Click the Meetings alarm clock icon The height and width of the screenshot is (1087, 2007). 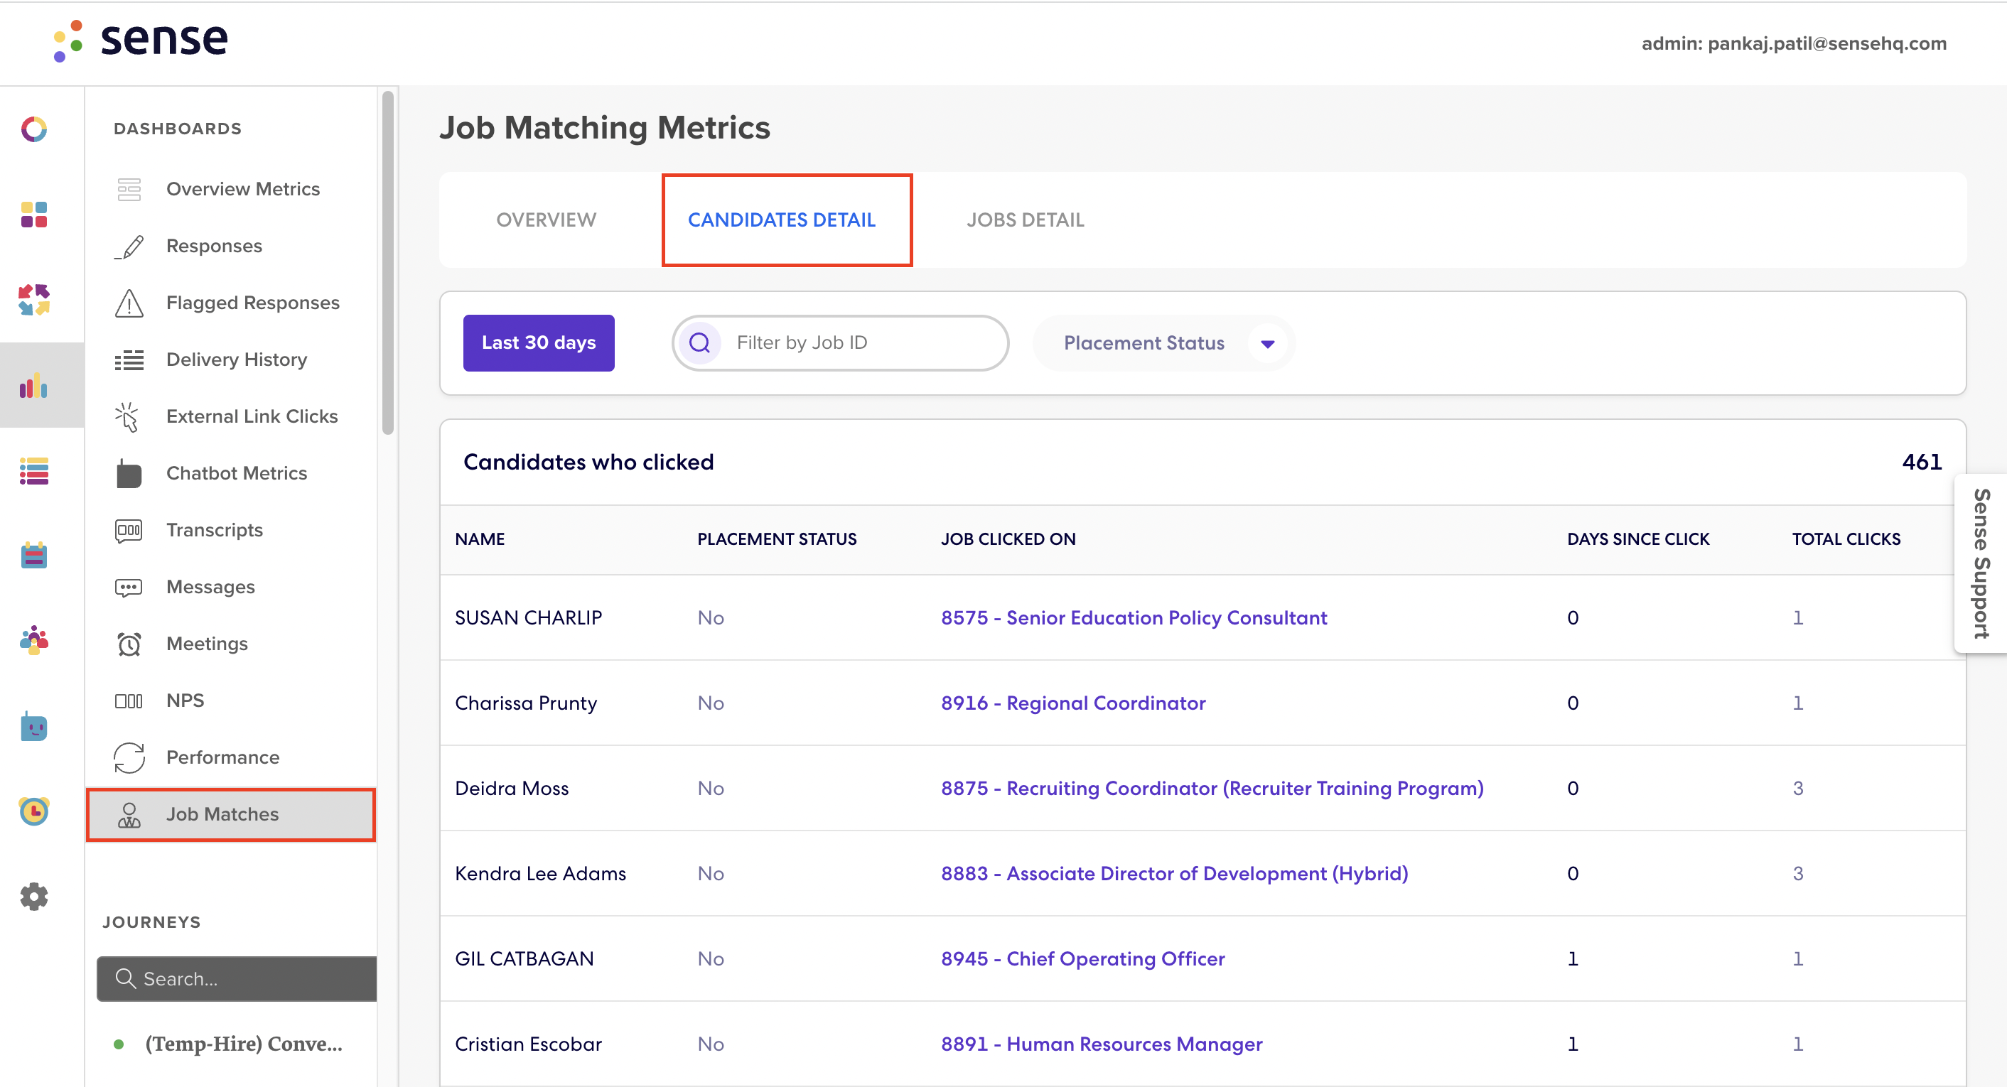point(129,644)
